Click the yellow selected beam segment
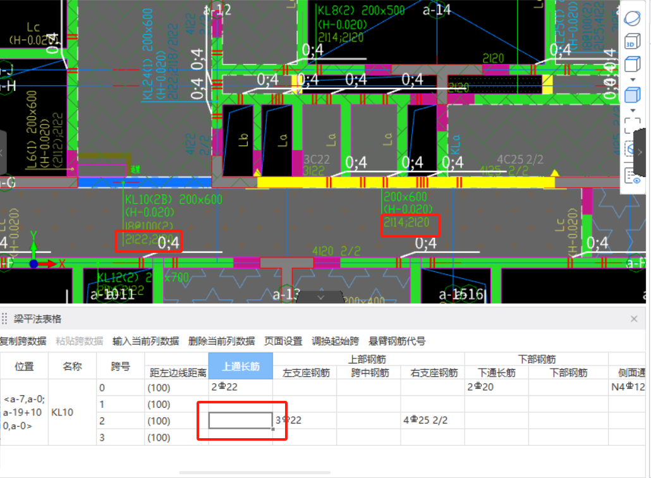The width and height of the screenshot is (651, 478). (x=406, y=182)
